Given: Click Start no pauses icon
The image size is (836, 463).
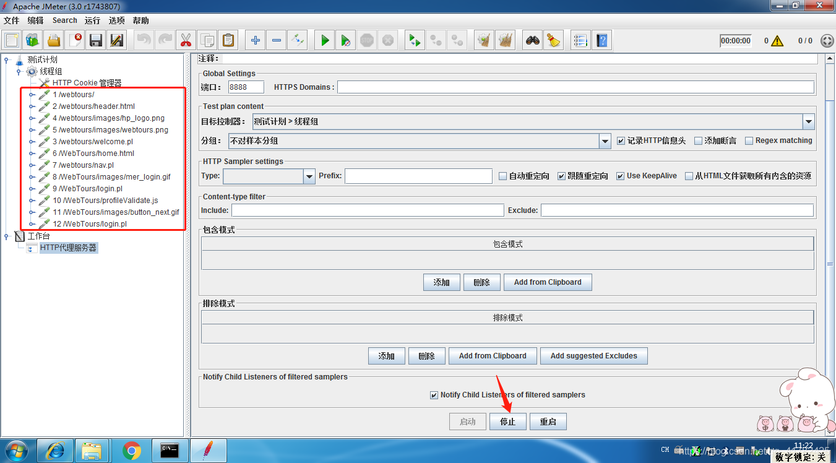Looking at the screenshot, I should [x=345, y=40].
